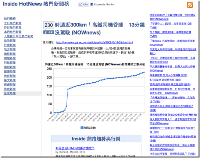Open 本週熱門新聞 in the sidebar
200x158 pixels.
click(12, 32)
